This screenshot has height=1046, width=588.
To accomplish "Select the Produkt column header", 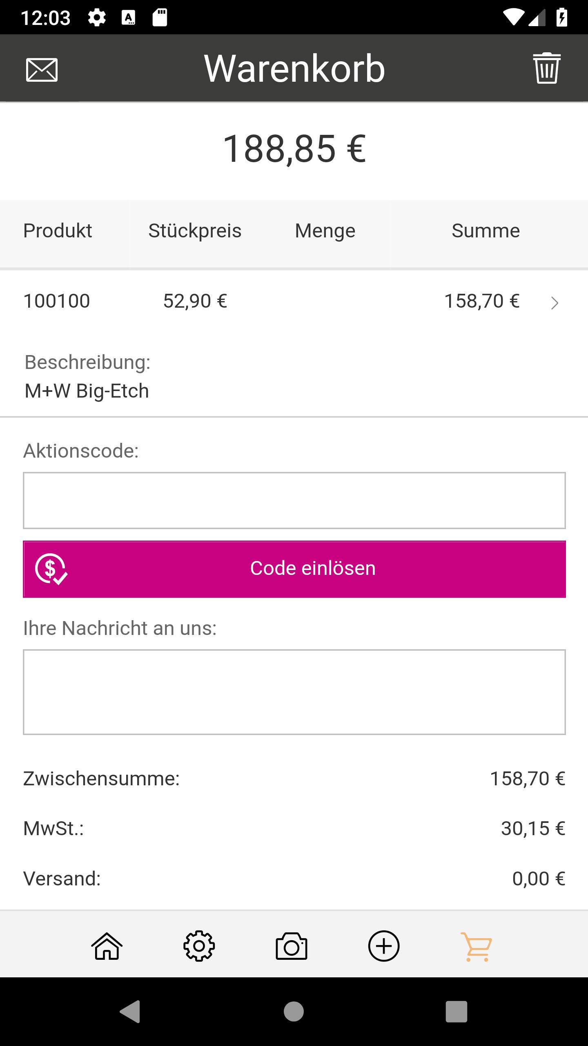I will point(58,231).
